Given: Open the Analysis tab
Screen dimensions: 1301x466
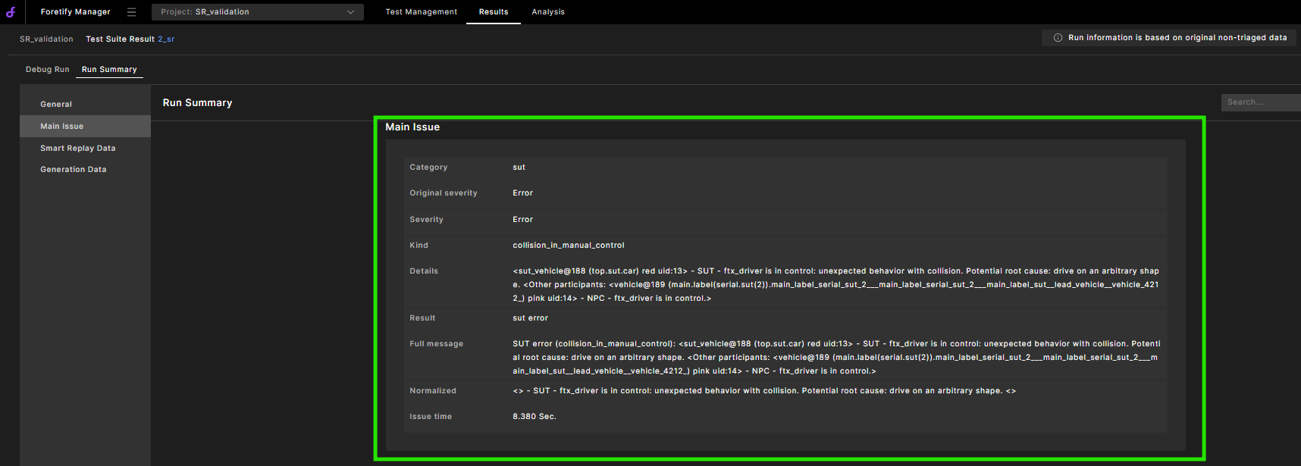Looking at the screenshot, I should coord(547,12).
